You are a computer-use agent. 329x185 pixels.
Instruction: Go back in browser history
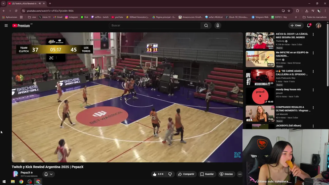[4, 11]
